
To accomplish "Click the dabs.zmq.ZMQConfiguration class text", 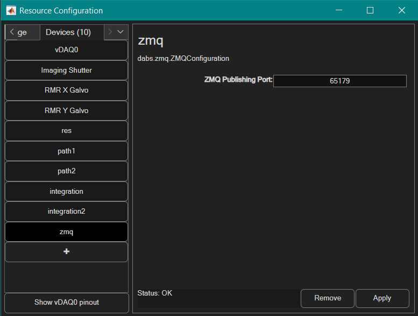I will [x=183, y=58].
